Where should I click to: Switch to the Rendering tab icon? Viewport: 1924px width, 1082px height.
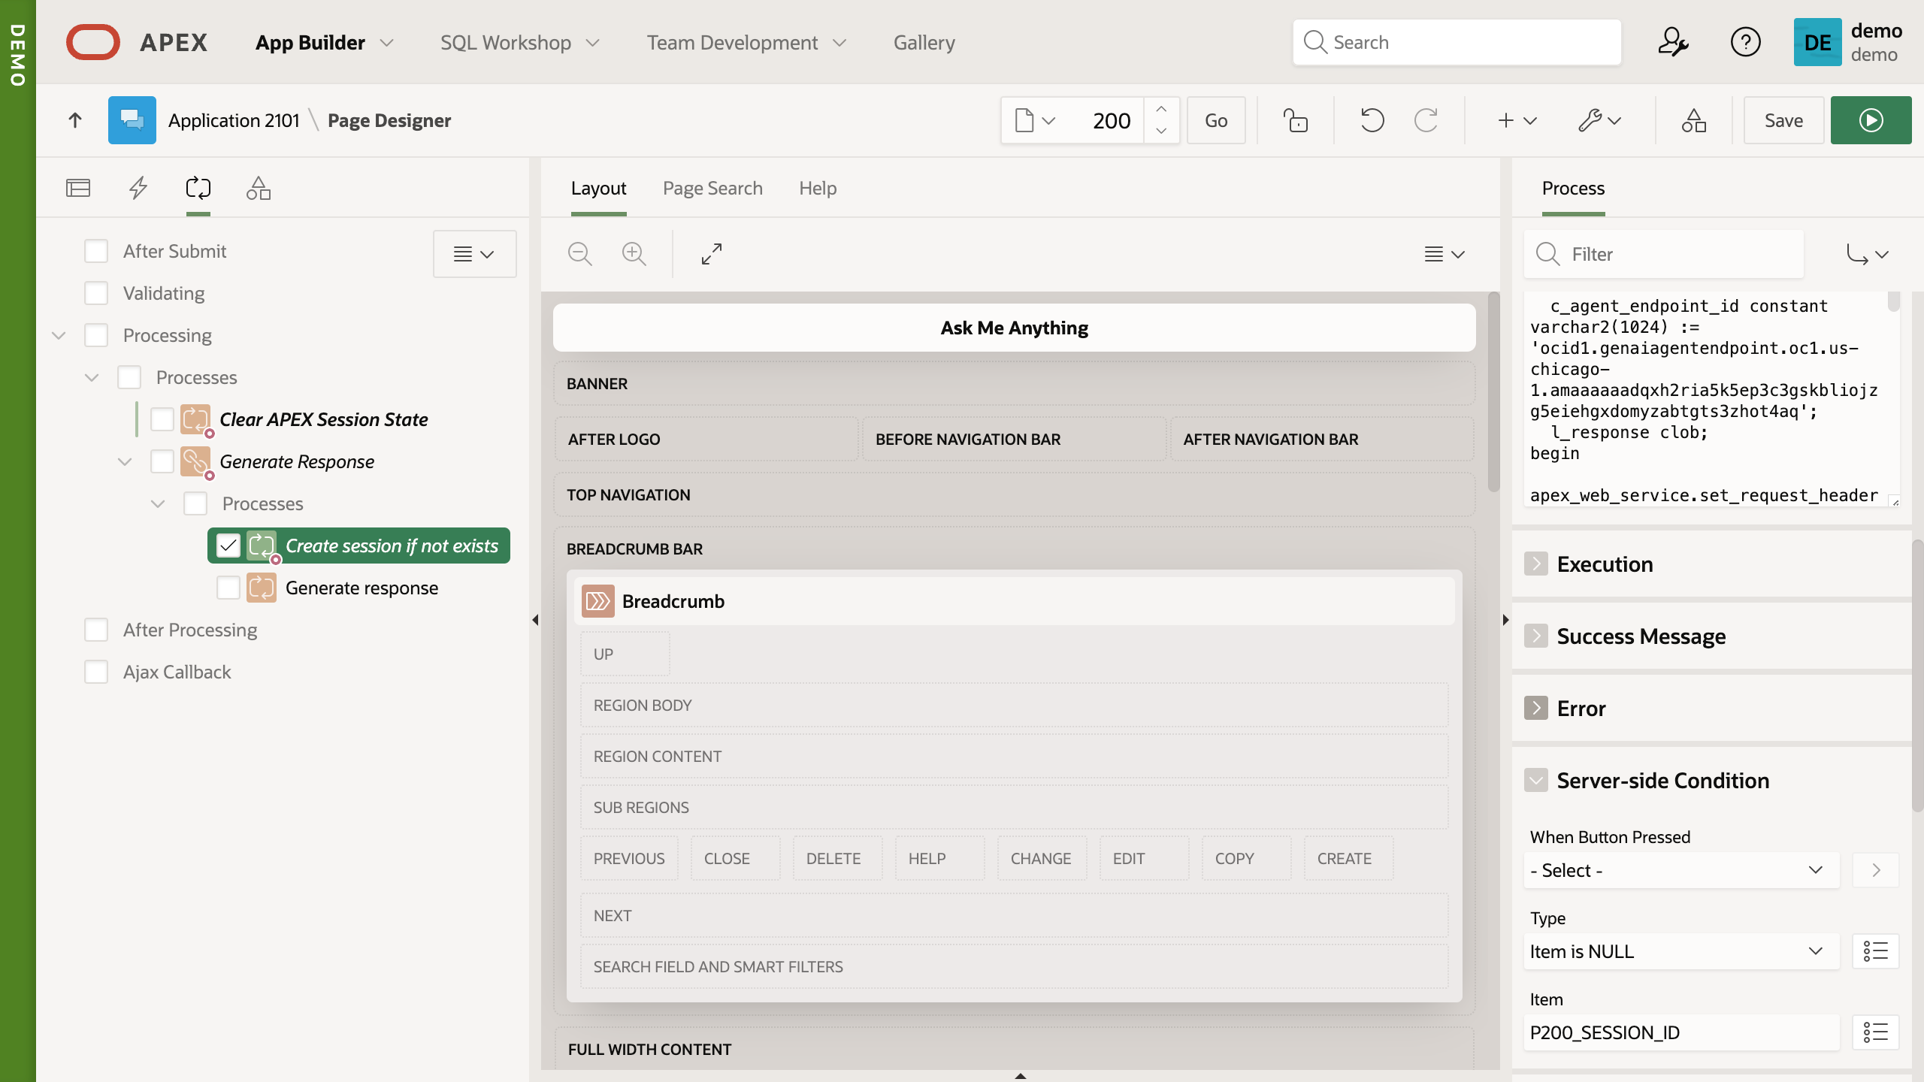click(78, 188)
